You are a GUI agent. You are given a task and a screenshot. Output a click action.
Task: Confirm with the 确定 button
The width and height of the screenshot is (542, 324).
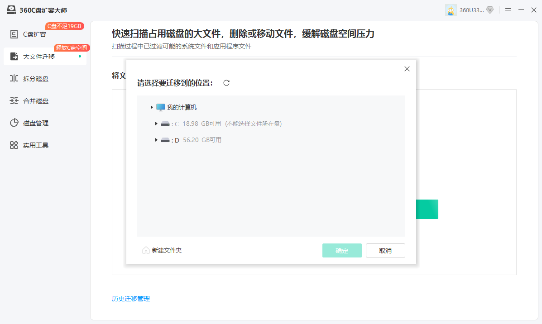coord(342,250)
